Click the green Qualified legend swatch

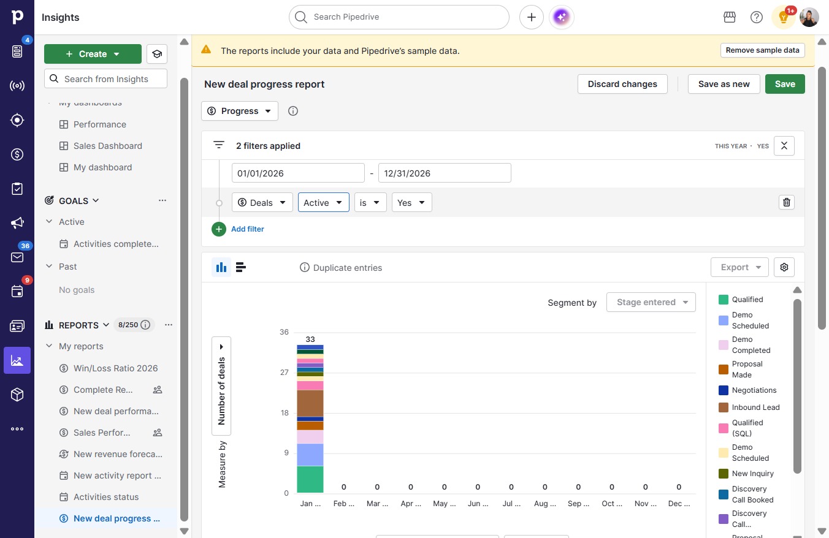724,300
